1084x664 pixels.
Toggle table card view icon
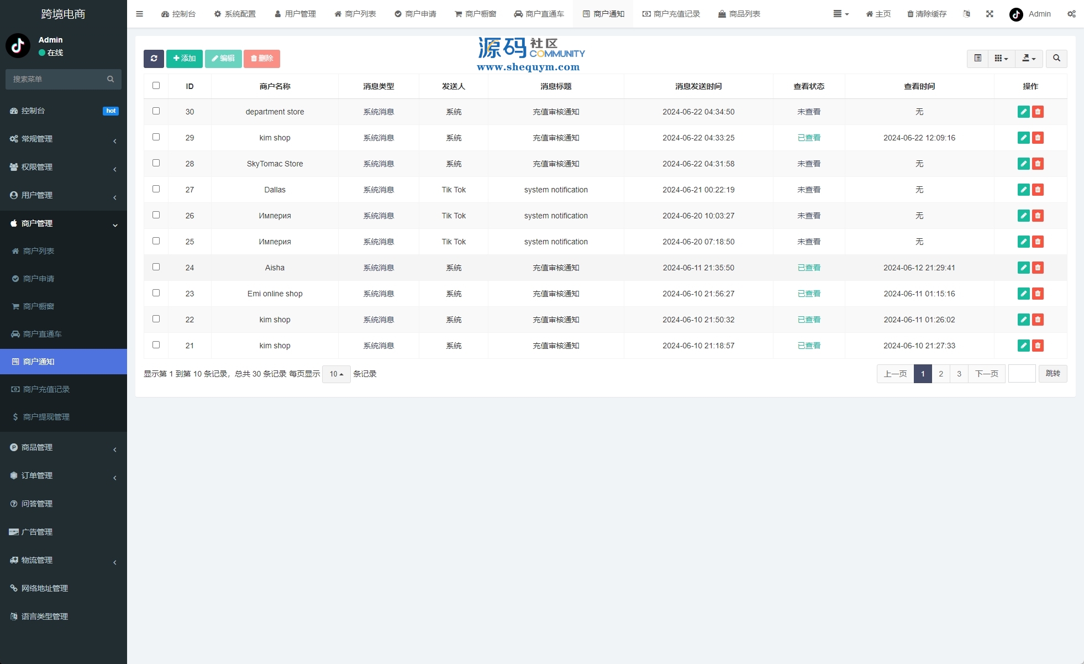[977, 59]
